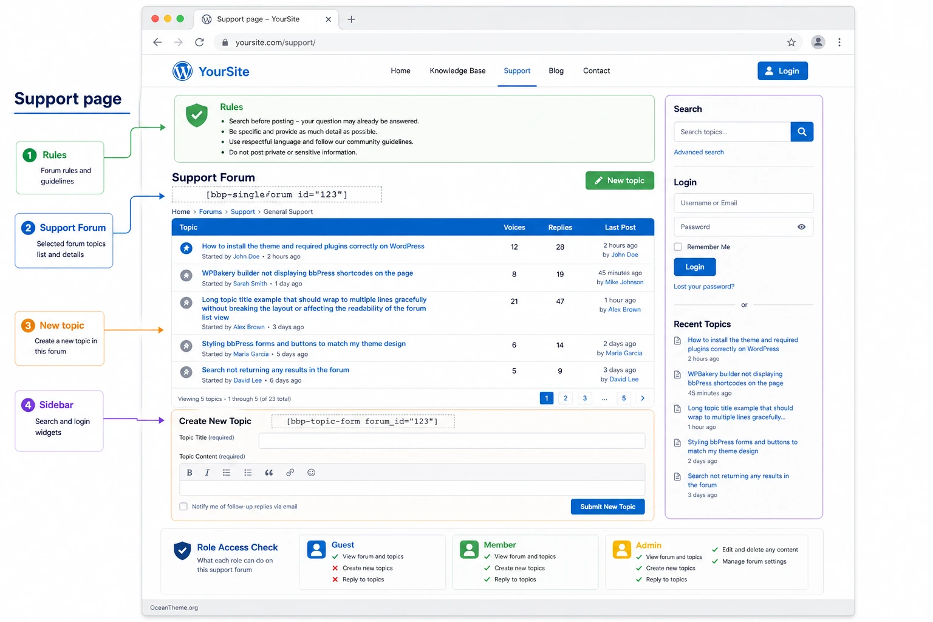Click the browser address bar
933x622 pixels.
(507, 43)
